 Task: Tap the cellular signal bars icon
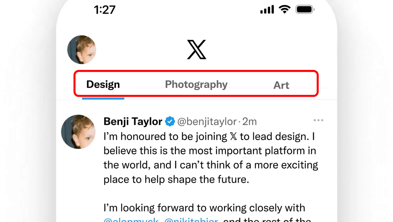268,10
